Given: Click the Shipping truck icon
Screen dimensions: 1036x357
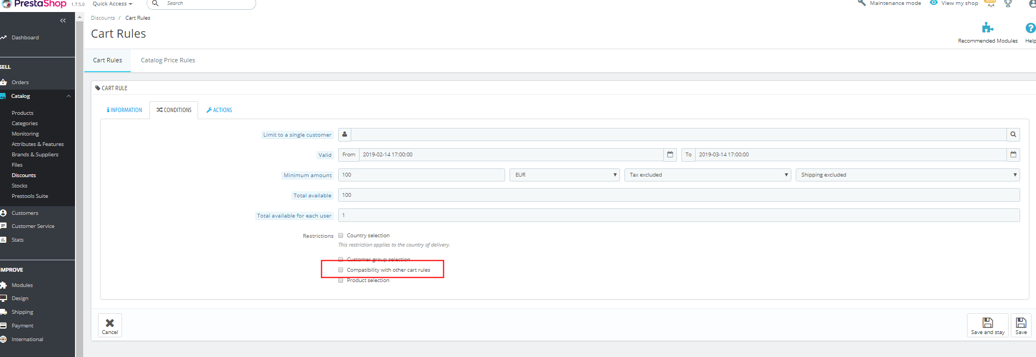Looking at the screenshot, I should [x=3, y=312].
